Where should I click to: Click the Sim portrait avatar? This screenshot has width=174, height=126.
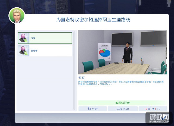click(x=17, y=15)
